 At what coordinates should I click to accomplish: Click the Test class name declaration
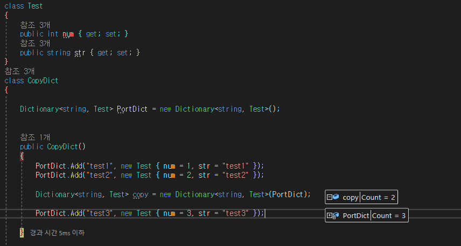[35, 6]
